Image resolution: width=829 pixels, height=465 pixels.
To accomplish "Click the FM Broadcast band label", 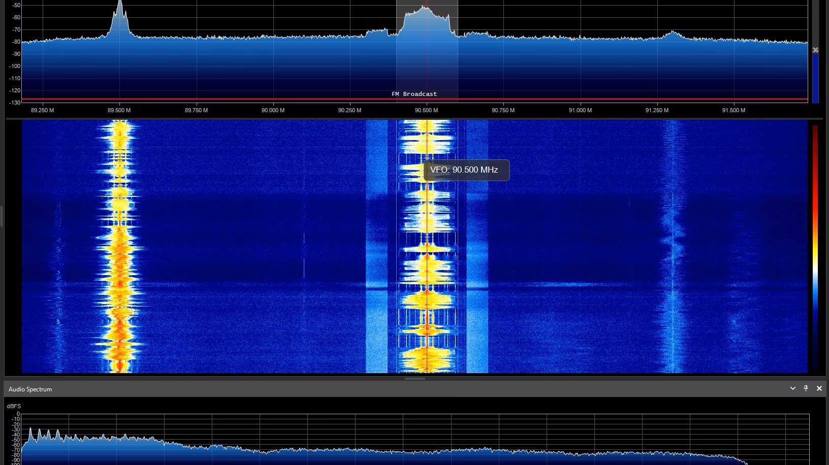I will (413, 93).
